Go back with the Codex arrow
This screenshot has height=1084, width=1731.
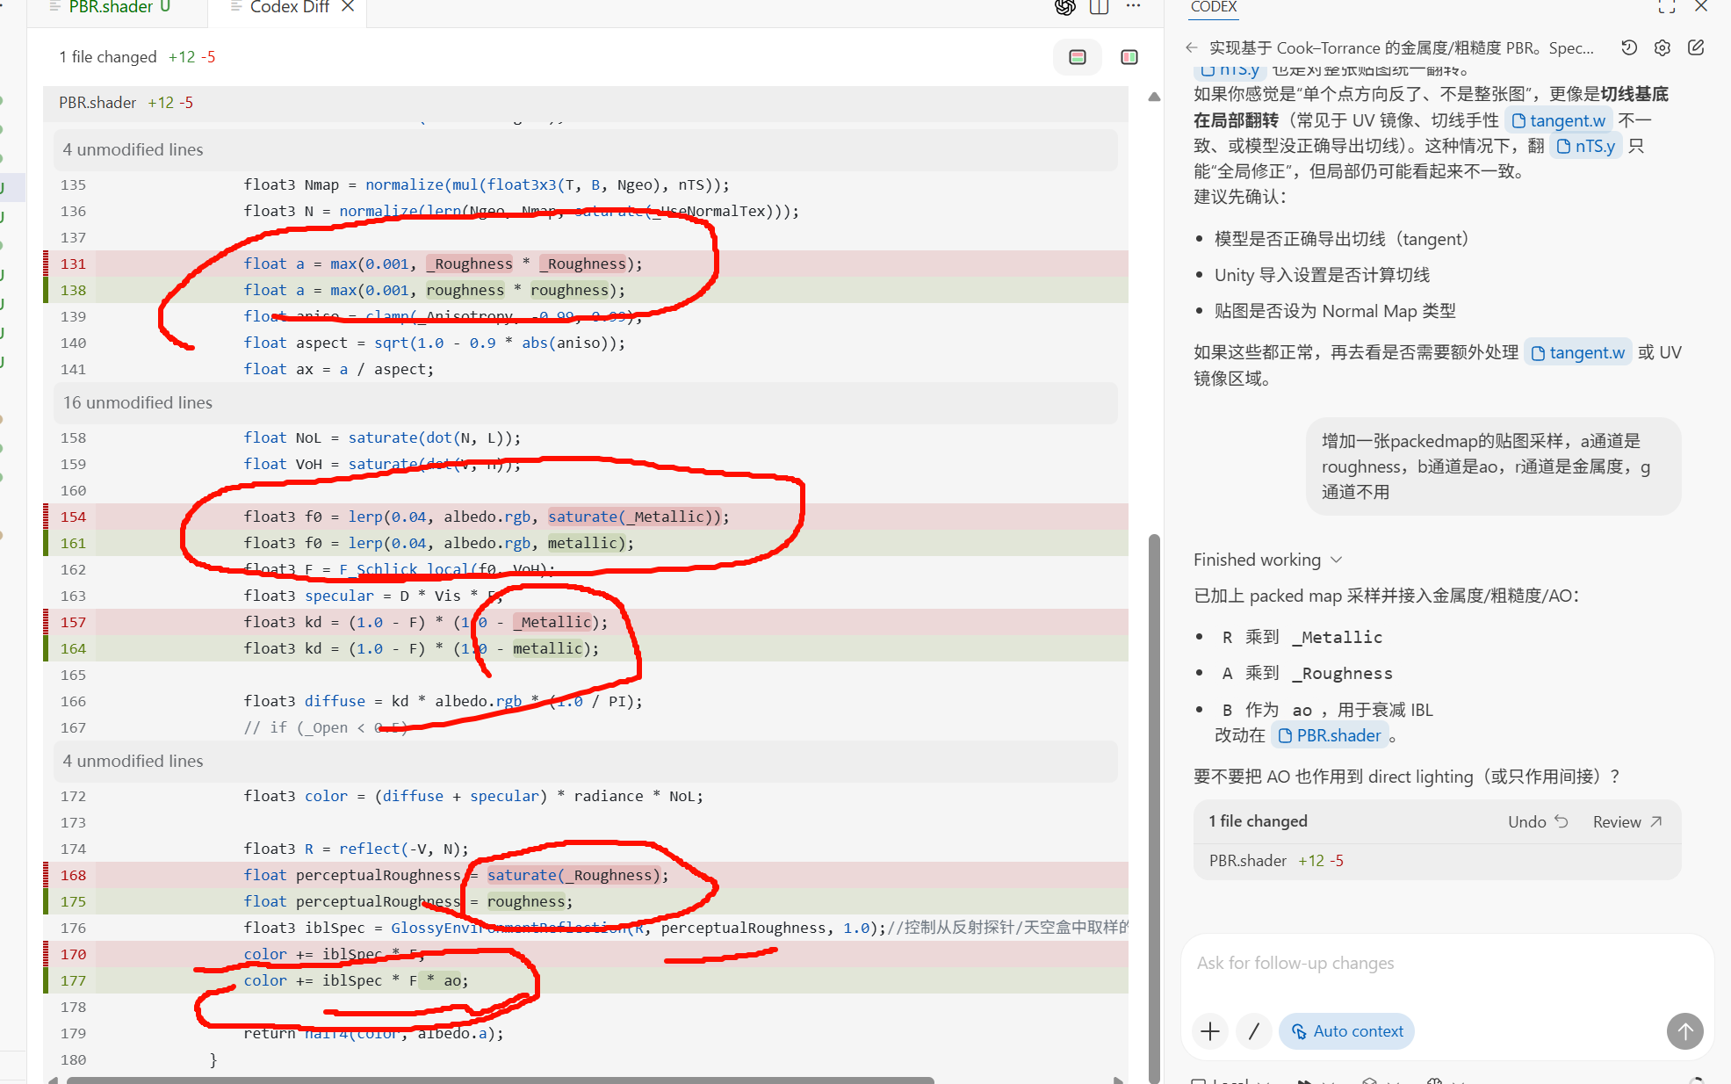(1191, 47)
